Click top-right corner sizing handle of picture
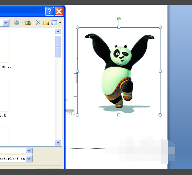This screenshot has height=175, width=192. click(160, 27)
